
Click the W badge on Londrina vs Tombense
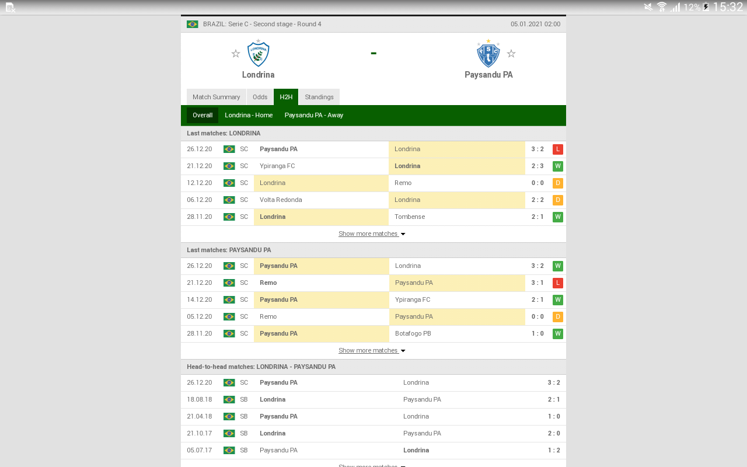(x=558, y=217)
